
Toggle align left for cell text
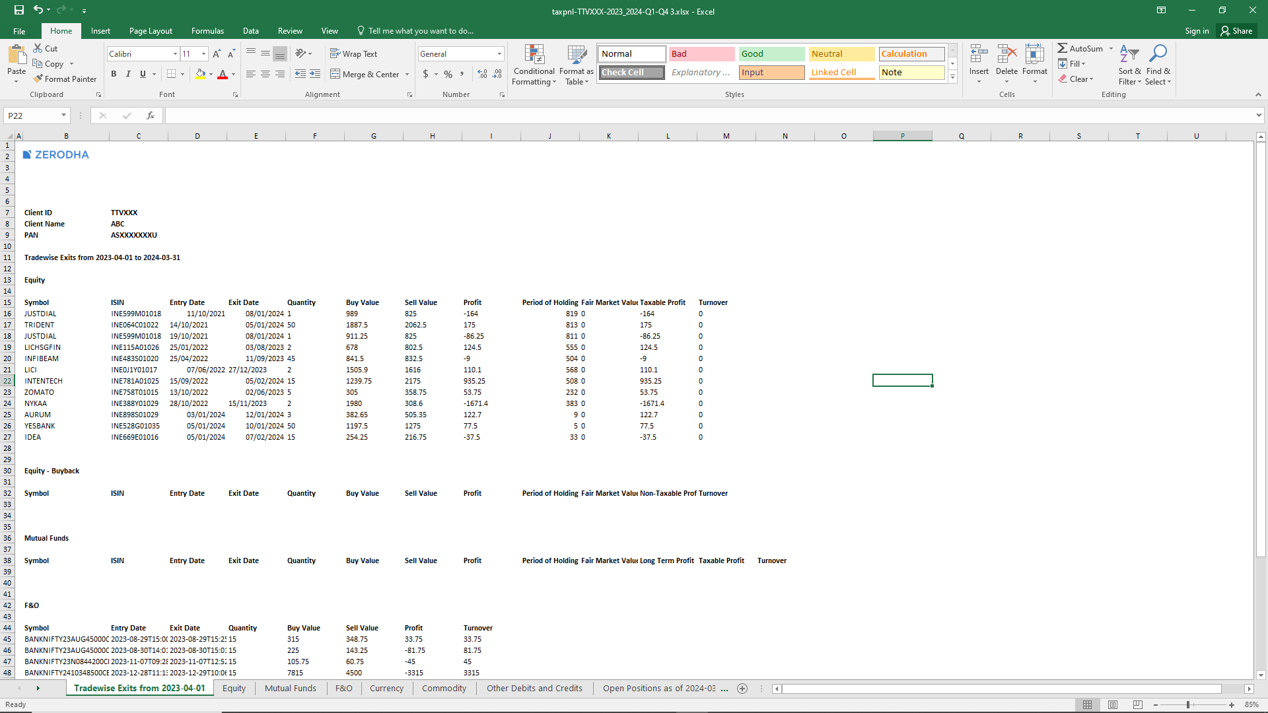(251, 74)
